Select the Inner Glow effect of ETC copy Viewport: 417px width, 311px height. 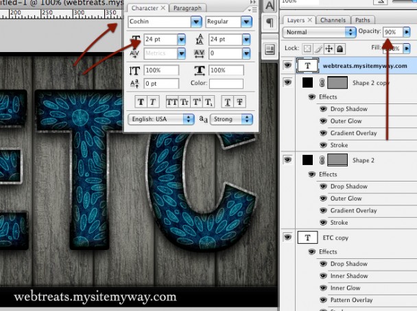[x=345, y=288]
